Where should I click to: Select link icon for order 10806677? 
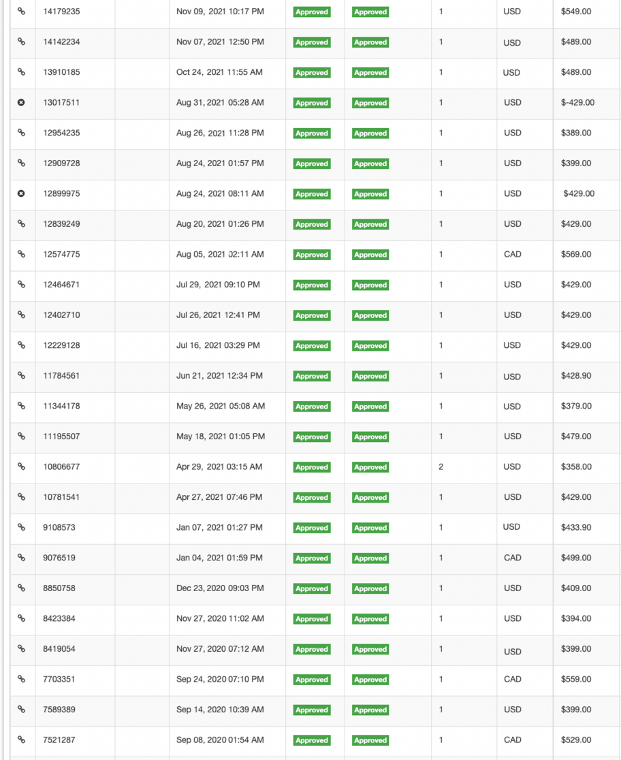(x=21, y=467)
